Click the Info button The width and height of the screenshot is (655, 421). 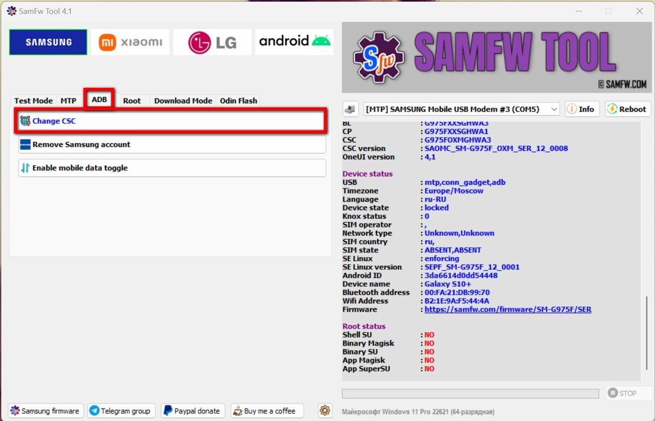pyautogui.click(x=582, y=109)
